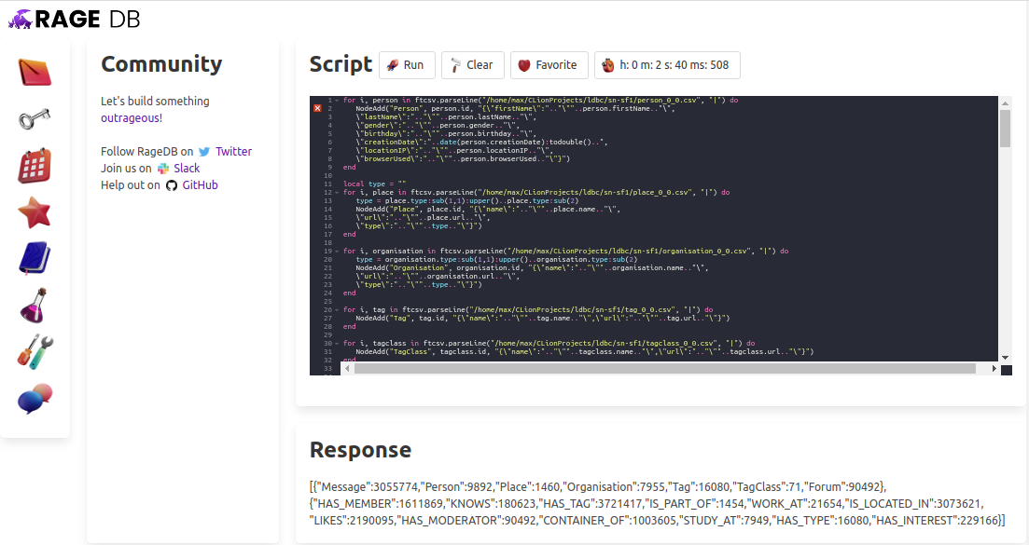Image resolution: width=1029 pixels, height=545 pixels.
Task: Follow the GitHub link
Action: click(x=200, y=184)
